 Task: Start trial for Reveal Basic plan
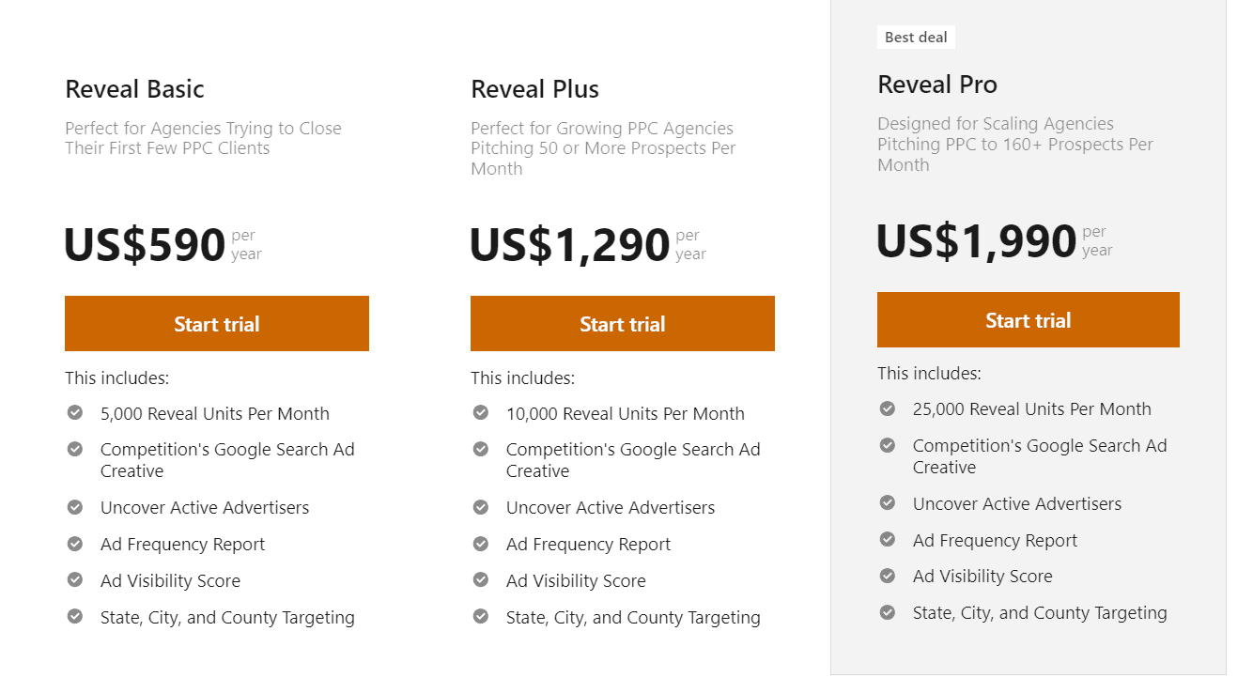217,323
